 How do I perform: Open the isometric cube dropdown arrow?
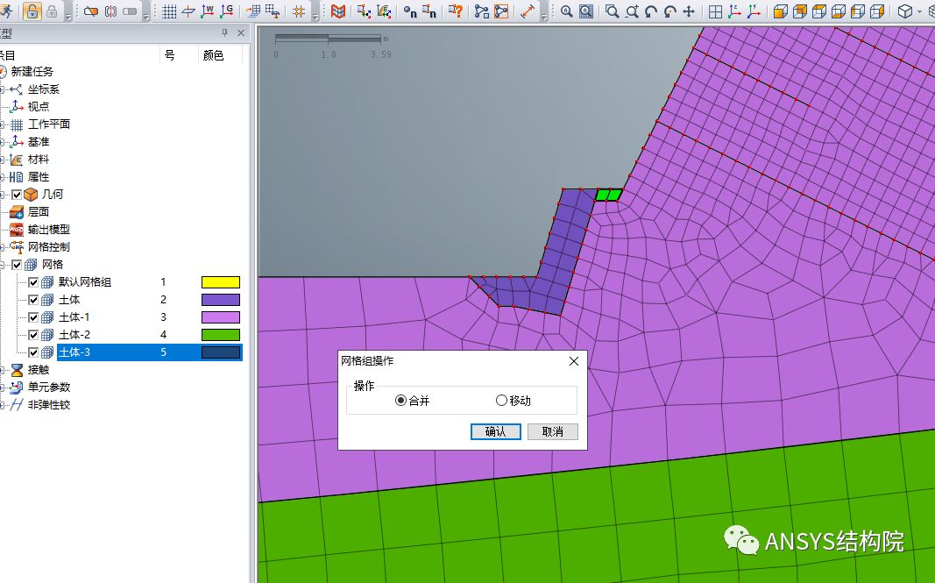click(919, 12)
